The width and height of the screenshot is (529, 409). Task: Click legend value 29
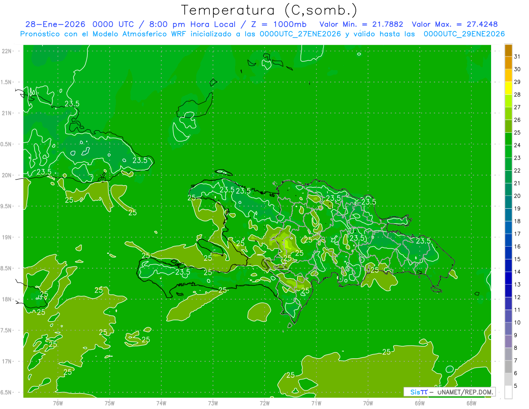click(518, 82)
